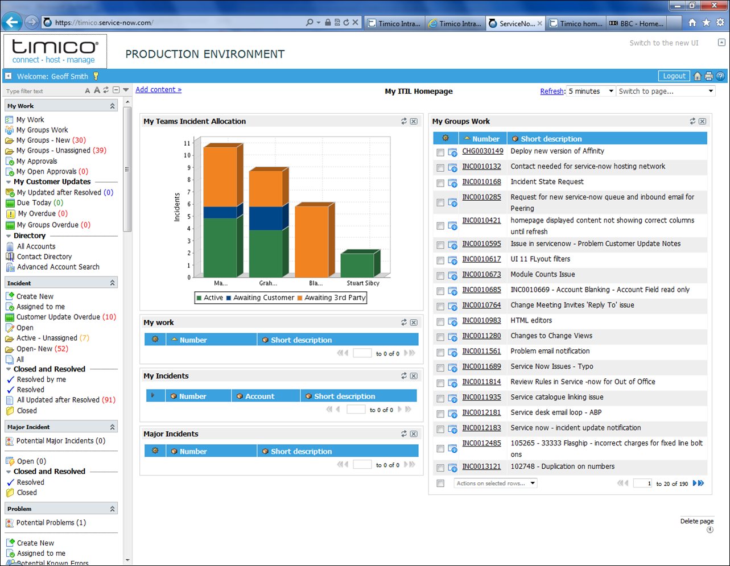Tick the checkbox for INC0013121

click(440, 468)
